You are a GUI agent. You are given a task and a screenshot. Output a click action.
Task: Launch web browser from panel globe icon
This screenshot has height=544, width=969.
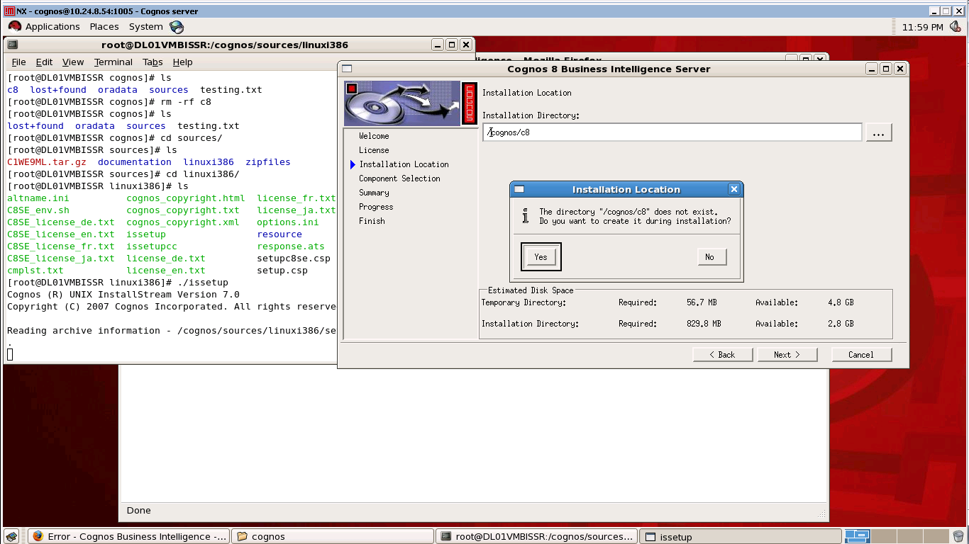(177, 27)
